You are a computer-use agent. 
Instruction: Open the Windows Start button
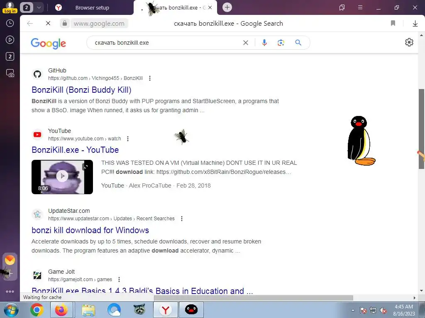tap(11, 310)
